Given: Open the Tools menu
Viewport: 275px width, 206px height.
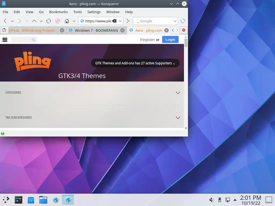Looking at the screenshot, I should click(78, 12).
